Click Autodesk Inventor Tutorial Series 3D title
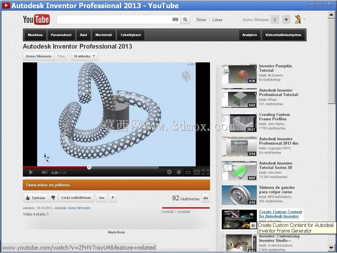Viewport: 337px width, 253px height. [276, 165]
